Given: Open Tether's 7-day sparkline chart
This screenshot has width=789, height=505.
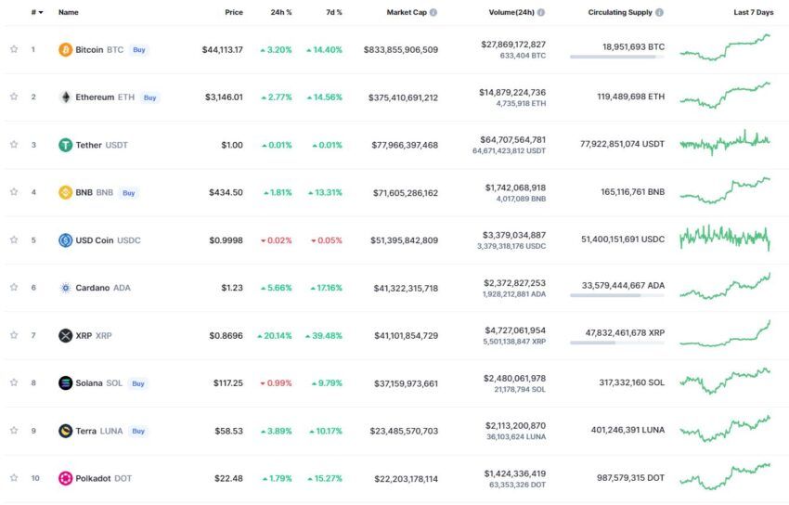Looking at the screenshot, I should (725, 143).
